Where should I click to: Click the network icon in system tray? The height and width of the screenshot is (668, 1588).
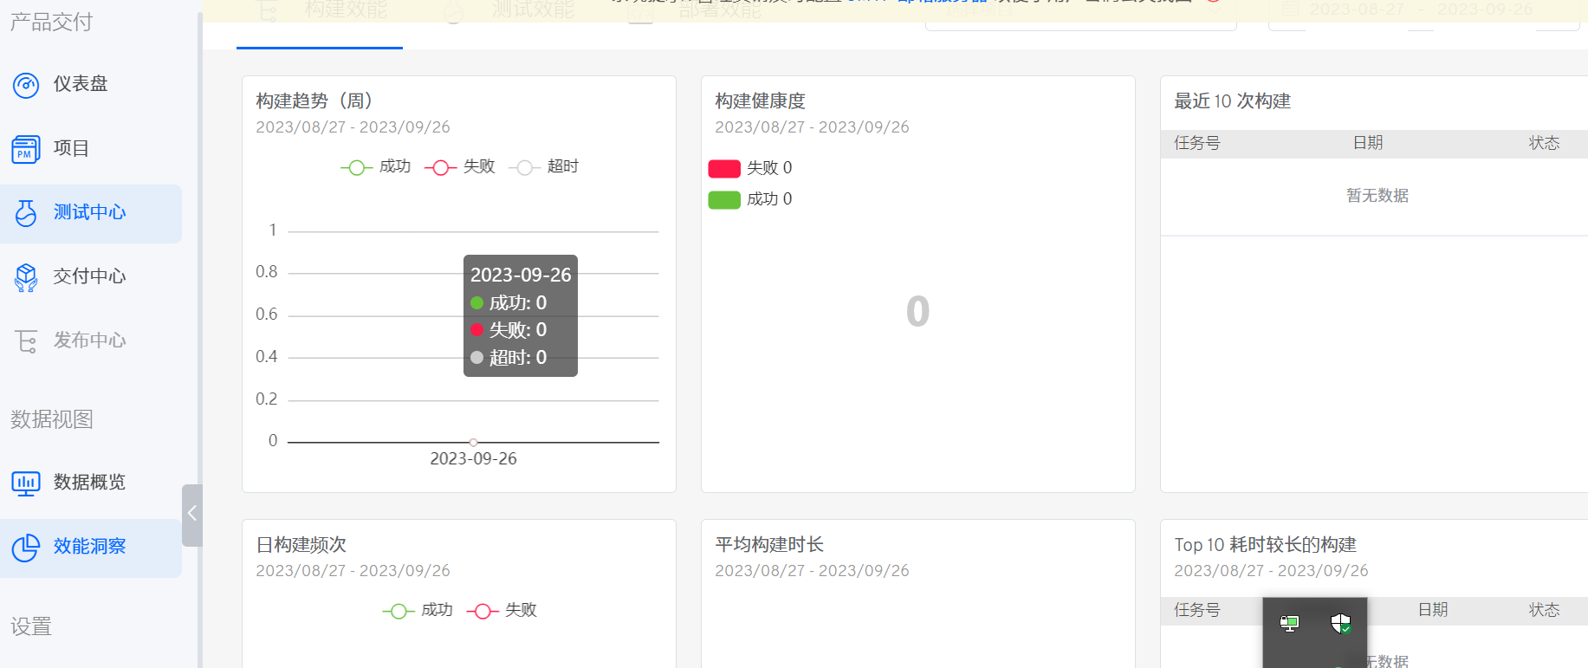coord(1289,623)
